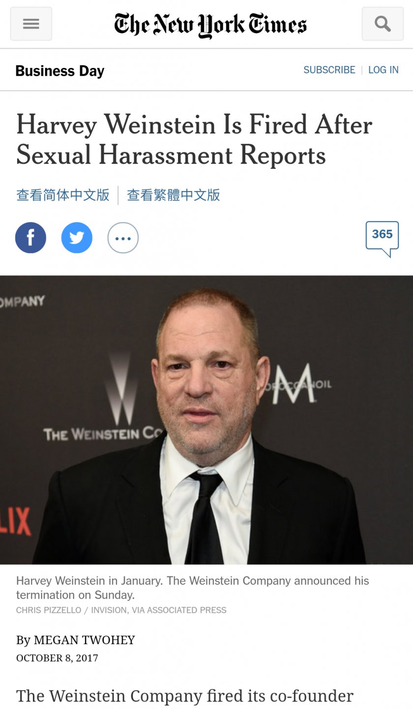Click the SUBSCRIBE link

[329, 70]
